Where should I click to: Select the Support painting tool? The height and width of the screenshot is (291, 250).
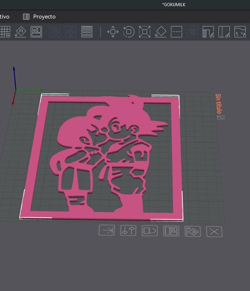point(208,32)
